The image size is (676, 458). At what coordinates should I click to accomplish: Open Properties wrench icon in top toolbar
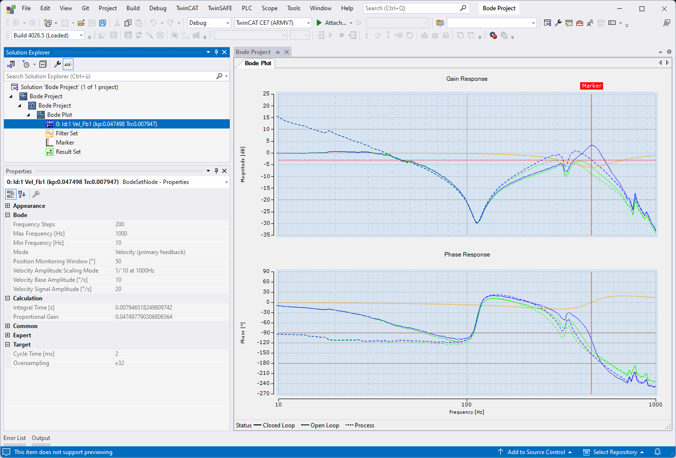coord(558,23)
